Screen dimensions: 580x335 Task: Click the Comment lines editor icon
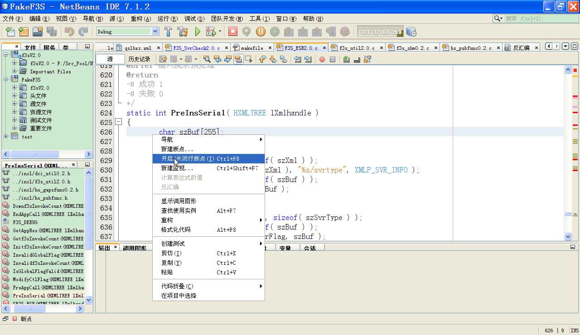(x=347, y=59)
